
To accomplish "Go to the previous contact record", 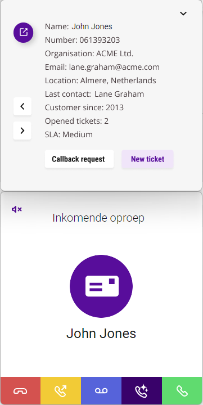I will point(22,106).
